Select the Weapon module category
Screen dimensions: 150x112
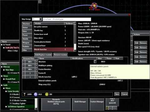(x=27, y=43)
